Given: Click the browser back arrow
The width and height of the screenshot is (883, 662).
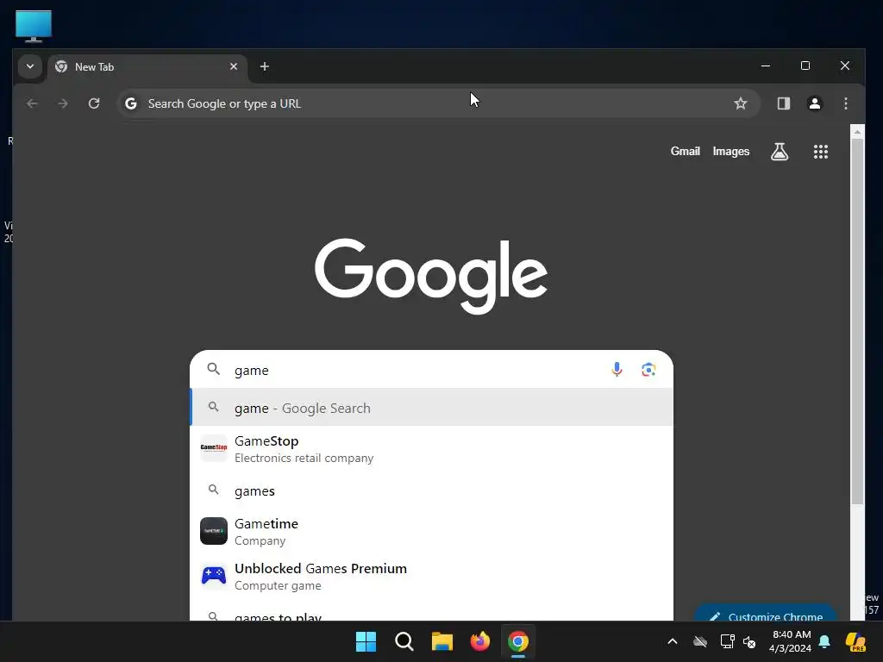Looking at the screenshot, I should 32,103.
